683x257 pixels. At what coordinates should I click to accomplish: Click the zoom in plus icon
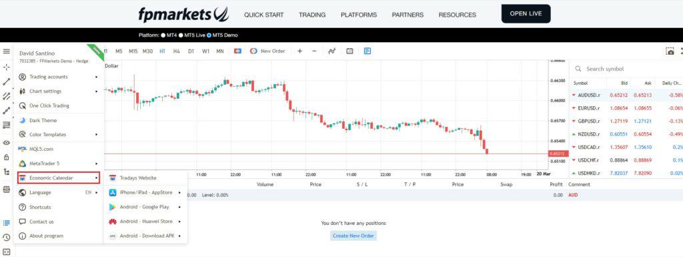(299, 51)
